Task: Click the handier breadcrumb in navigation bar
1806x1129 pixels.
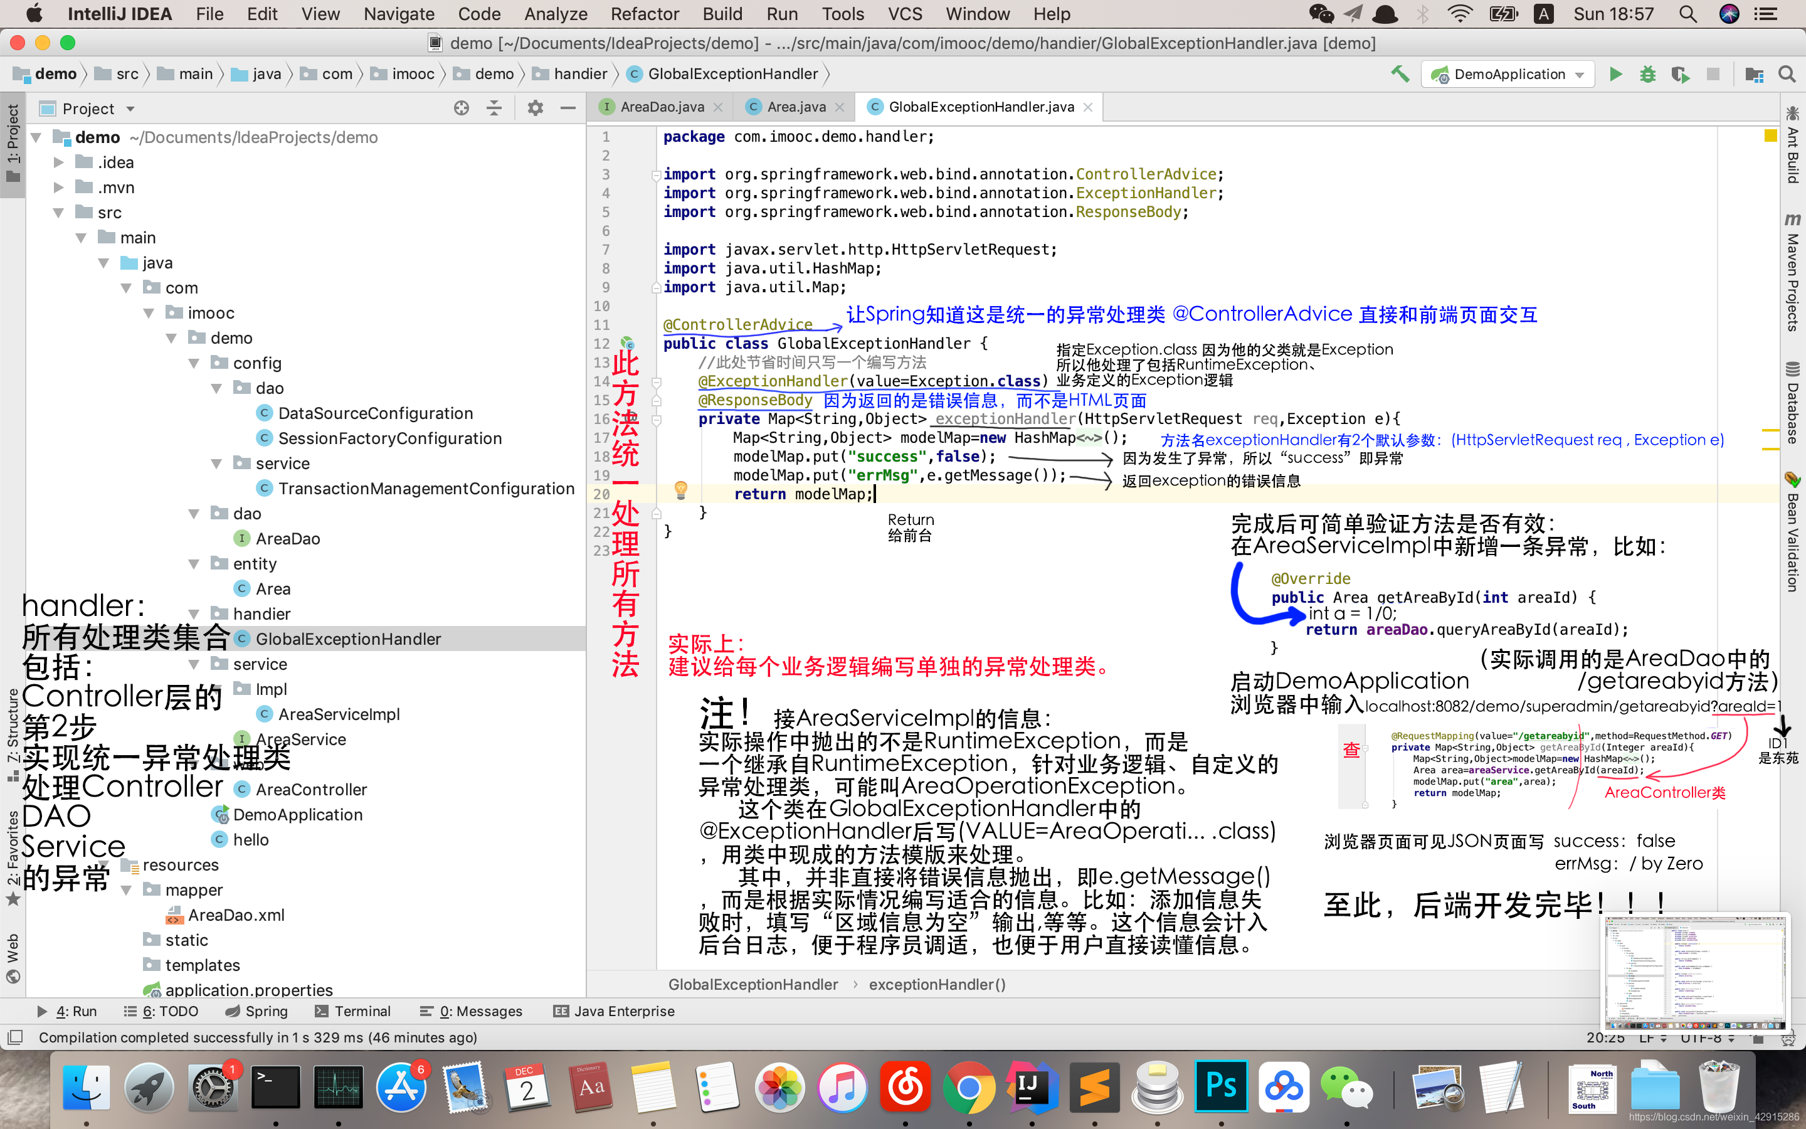Action: point(571,74)
